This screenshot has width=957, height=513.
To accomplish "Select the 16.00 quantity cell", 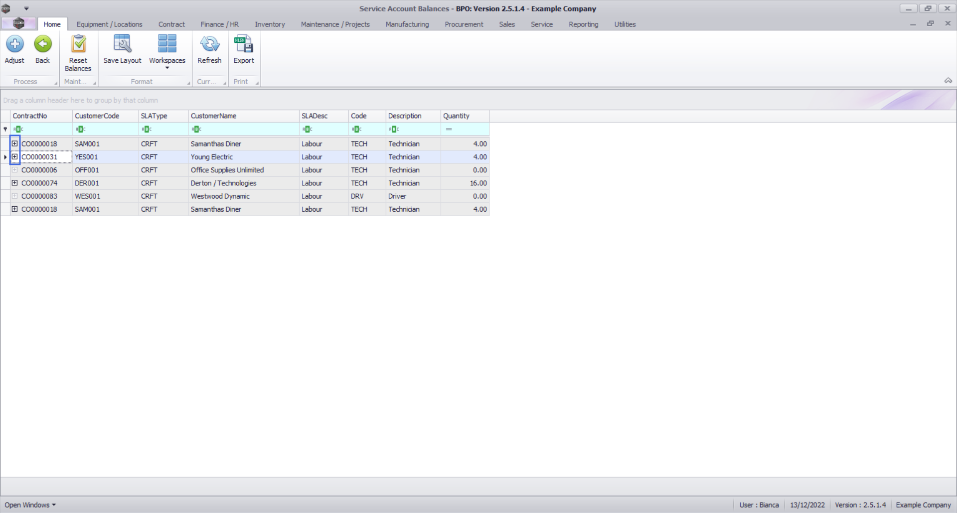I will [465, 183].
